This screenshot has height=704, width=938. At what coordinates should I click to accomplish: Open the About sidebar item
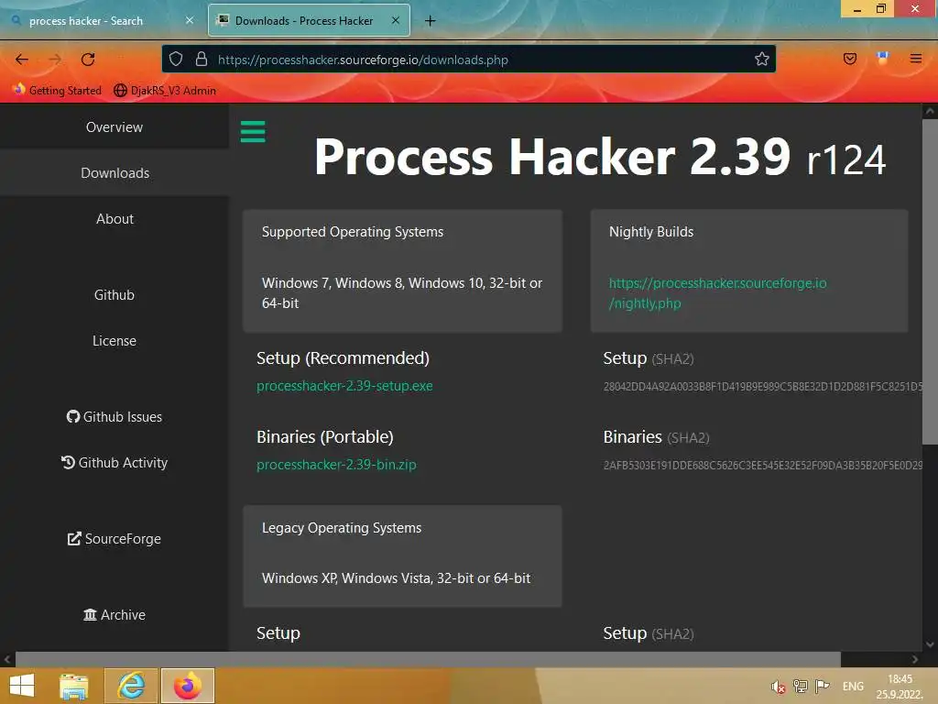pos(115,218)
